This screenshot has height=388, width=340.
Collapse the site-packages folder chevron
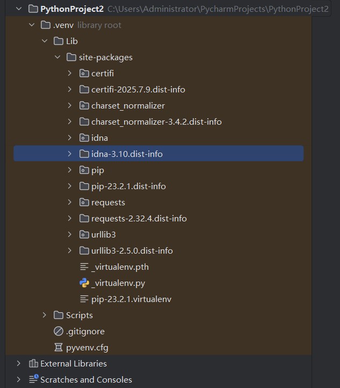(57, 57)
